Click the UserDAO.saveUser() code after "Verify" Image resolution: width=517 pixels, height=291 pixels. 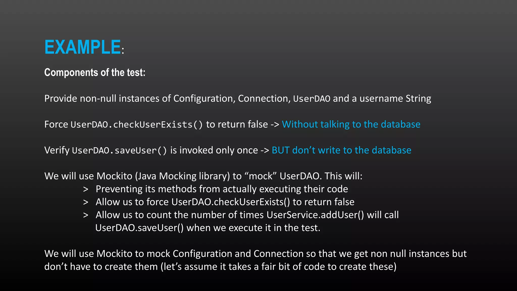tap(119, 151)
